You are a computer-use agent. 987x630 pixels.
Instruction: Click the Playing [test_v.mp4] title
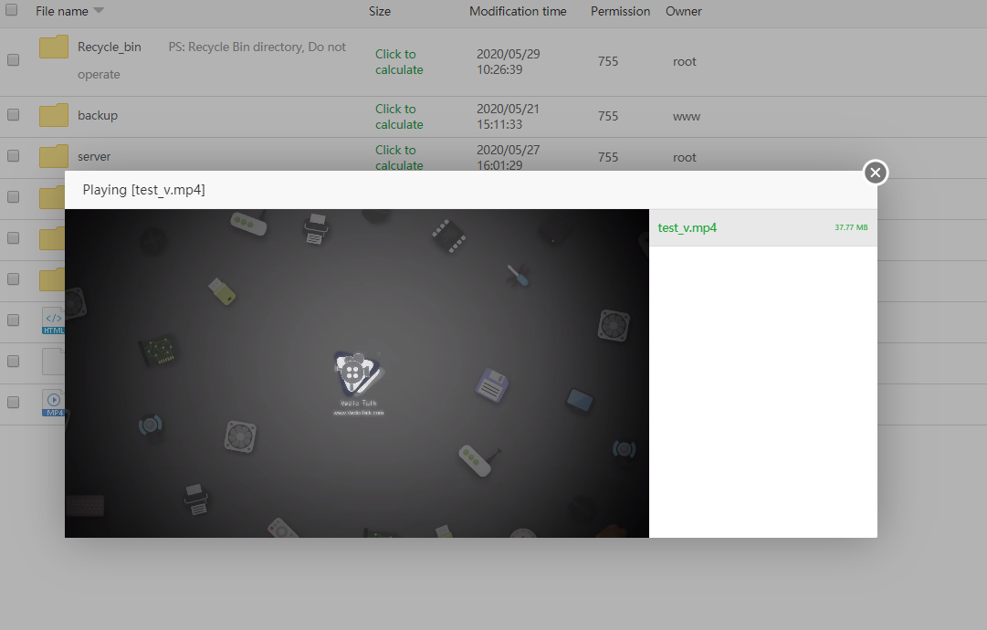click(143, 190)
